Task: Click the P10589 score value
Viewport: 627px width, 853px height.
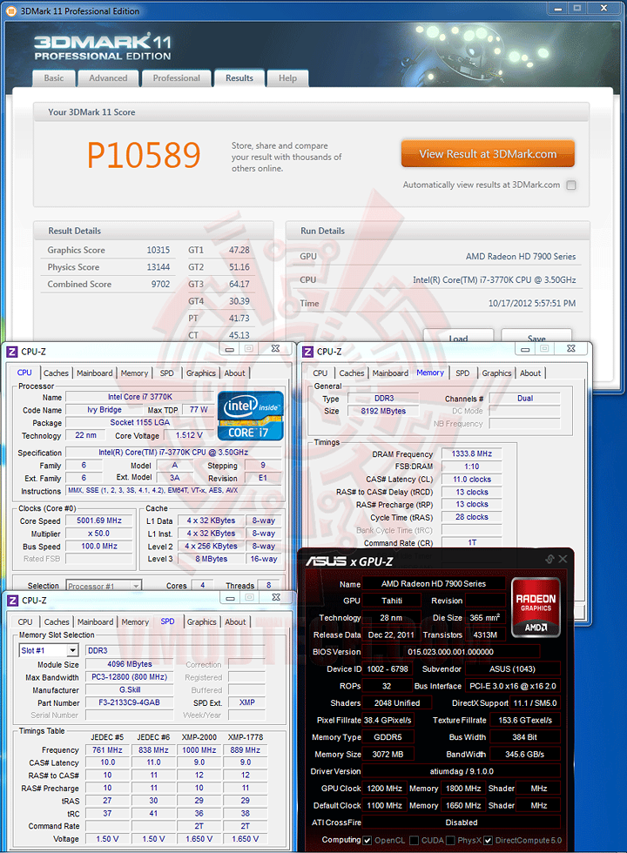Action: pos(144,155)
